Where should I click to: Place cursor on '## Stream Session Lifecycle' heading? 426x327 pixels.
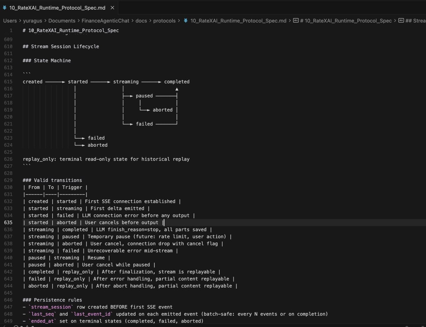pyautogui.click(x=61, y=46)
